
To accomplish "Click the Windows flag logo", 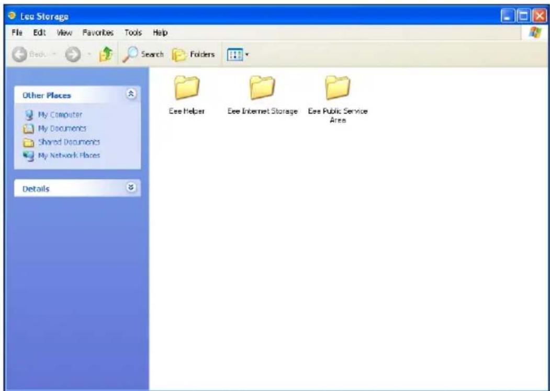I will click(x=535, y=33).
